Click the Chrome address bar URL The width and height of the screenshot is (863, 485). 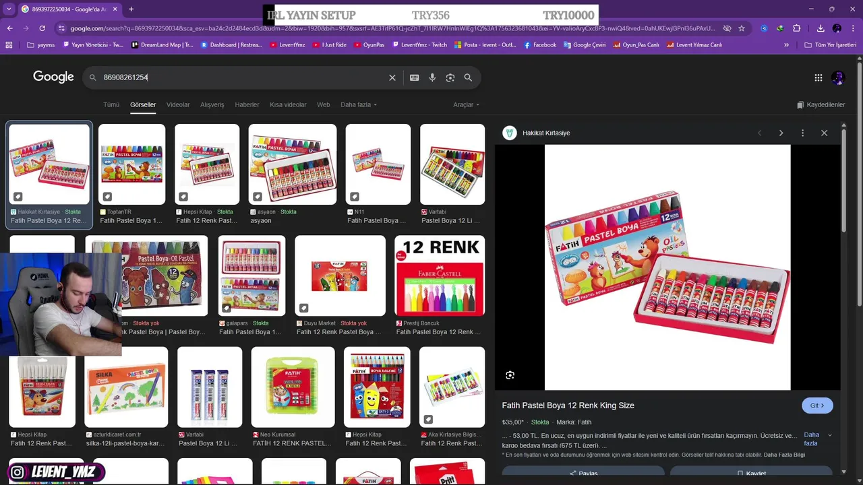[391, 28]
